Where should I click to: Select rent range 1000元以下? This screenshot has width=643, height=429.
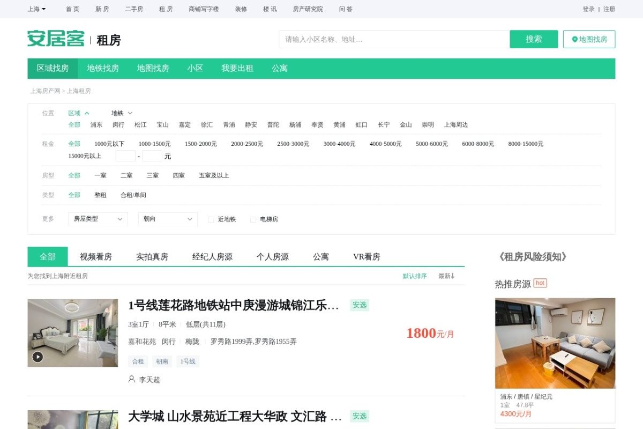109,144
